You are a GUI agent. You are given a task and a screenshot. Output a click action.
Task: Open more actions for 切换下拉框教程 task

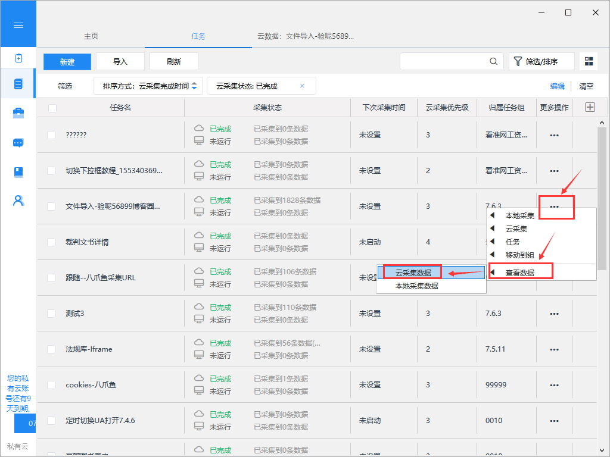pos(554,171)
